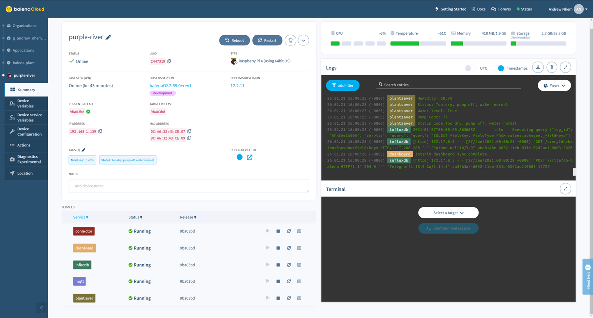The image size is (593, 318).
Task: Click the lightbulb identify device icon
Action: [x=290, y=40]
